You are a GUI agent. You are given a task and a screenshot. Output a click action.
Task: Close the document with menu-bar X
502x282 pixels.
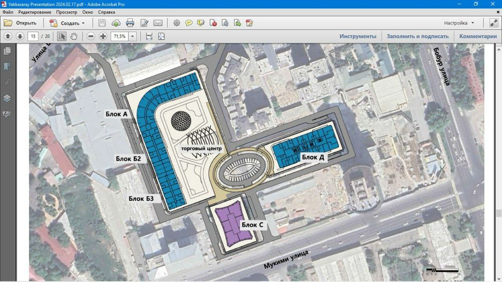498,12
